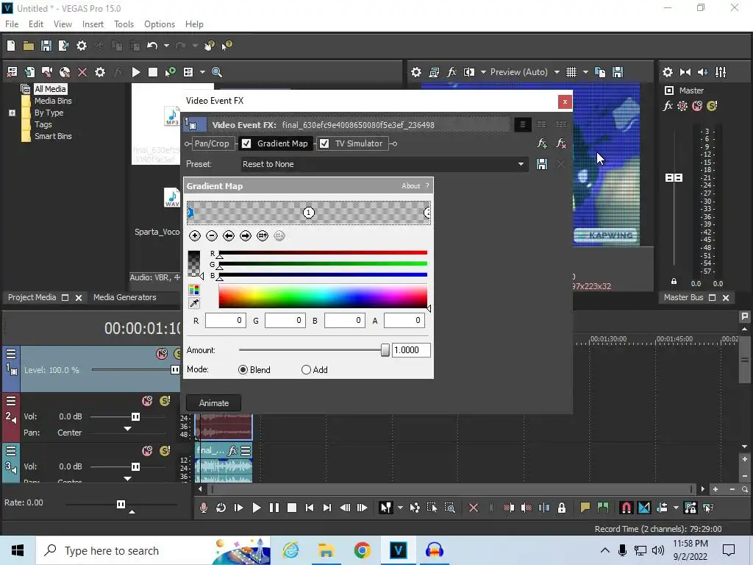This screenshot has width=753, height=565.
Task: Click the About link in Gradient Map
Action: click(410, 186)
